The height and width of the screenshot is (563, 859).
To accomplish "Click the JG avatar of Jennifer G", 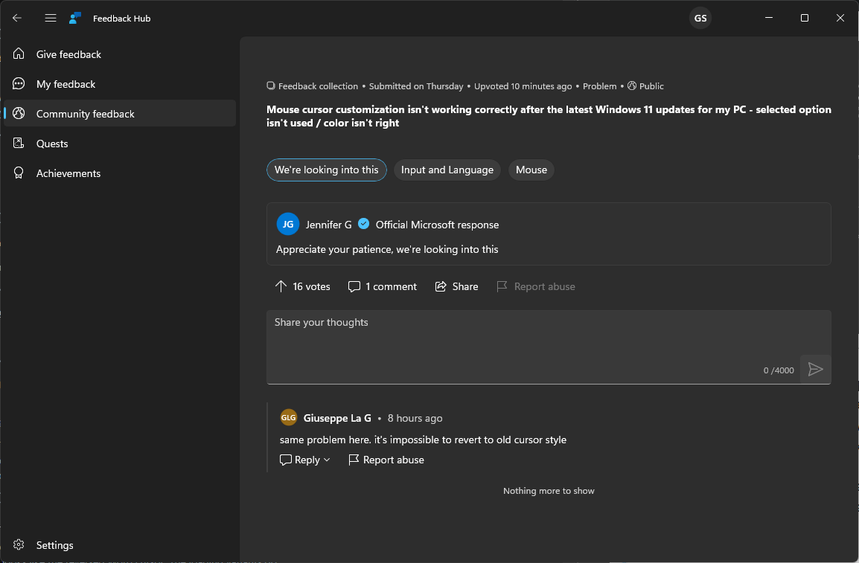I will (287, 224).
